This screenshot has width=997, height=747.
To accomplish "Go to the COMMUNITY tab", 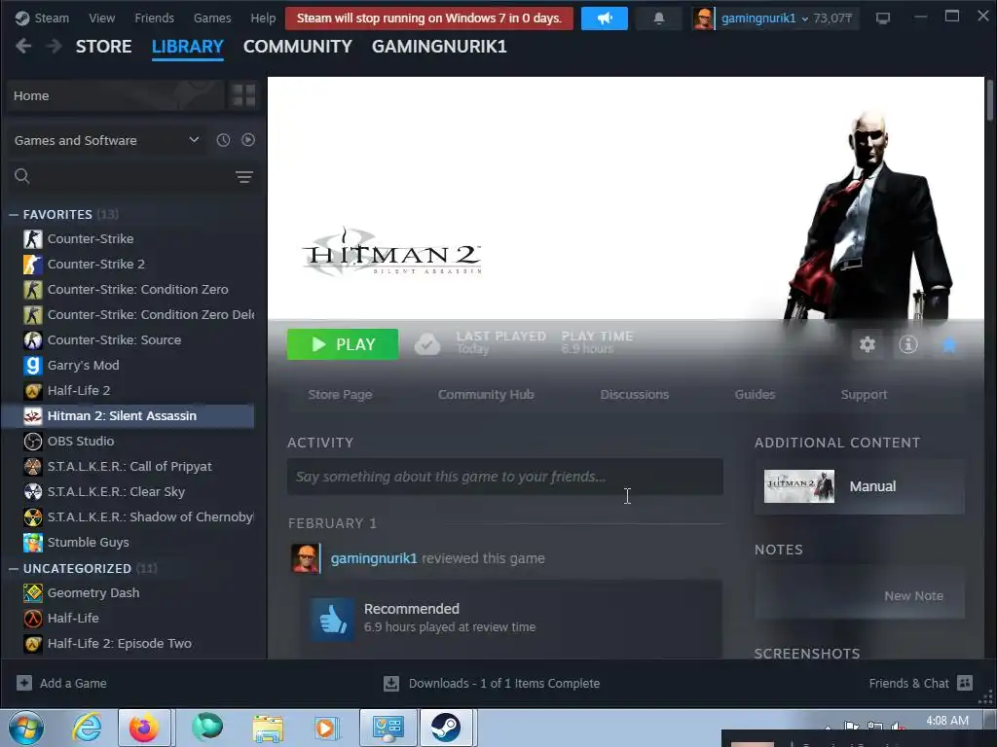I will click(x=298, y=47).
